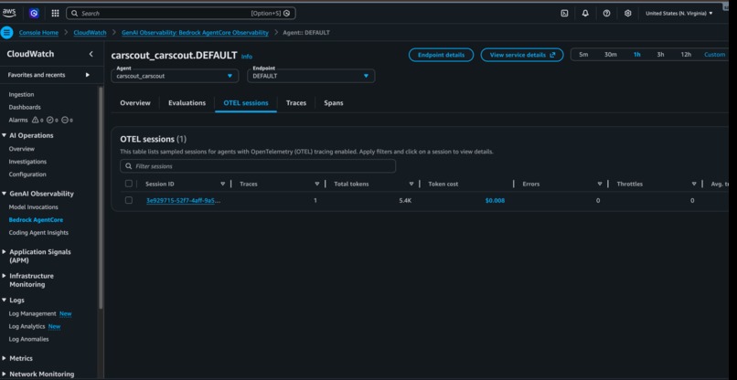Sort by Traces column arrow
The width and height of the screenshot is (737, 380).
317,185
